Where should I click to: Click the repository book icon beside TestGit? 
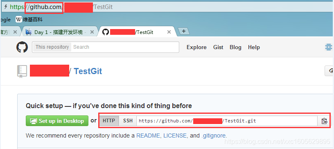22,71
